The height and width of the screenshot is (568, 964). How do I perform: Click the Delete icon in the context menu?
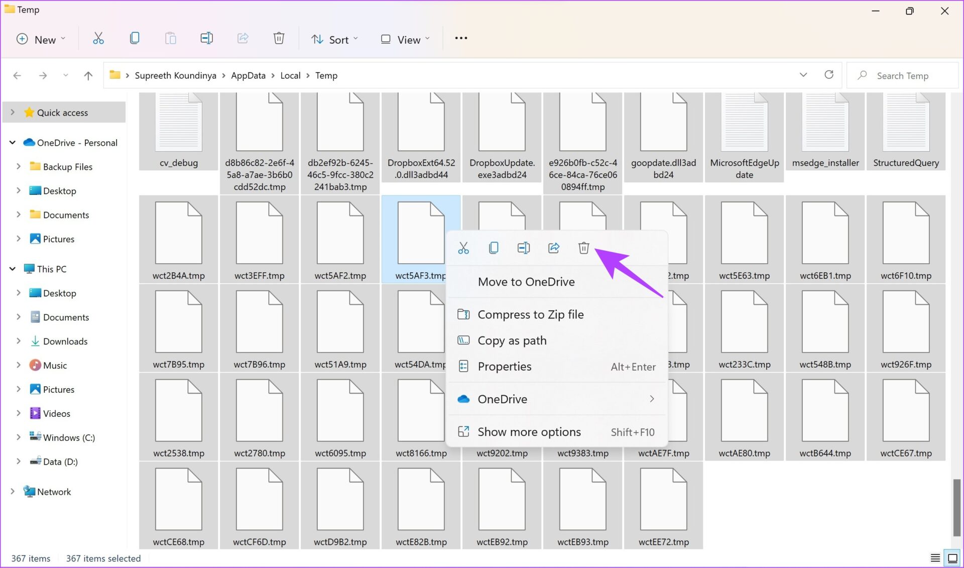pos(583,248)
